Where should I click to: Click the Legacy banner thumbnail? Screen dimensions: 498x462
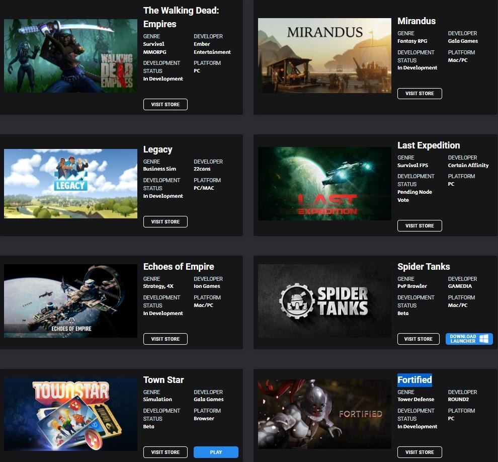point(70,184)
